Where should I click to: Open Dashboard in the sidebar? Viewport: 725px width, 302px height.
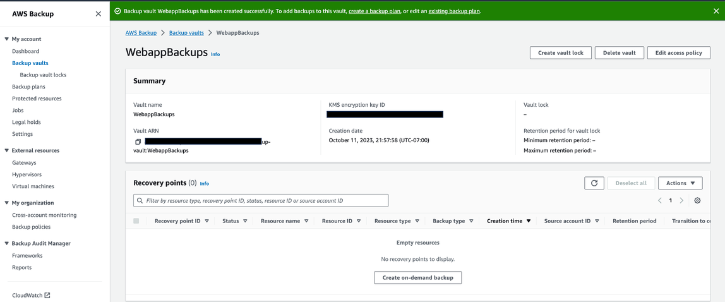click(25, 51)
